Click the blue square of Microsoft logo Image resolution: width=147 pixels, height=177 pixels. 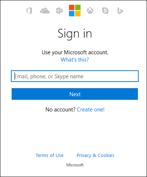point(72,13)
